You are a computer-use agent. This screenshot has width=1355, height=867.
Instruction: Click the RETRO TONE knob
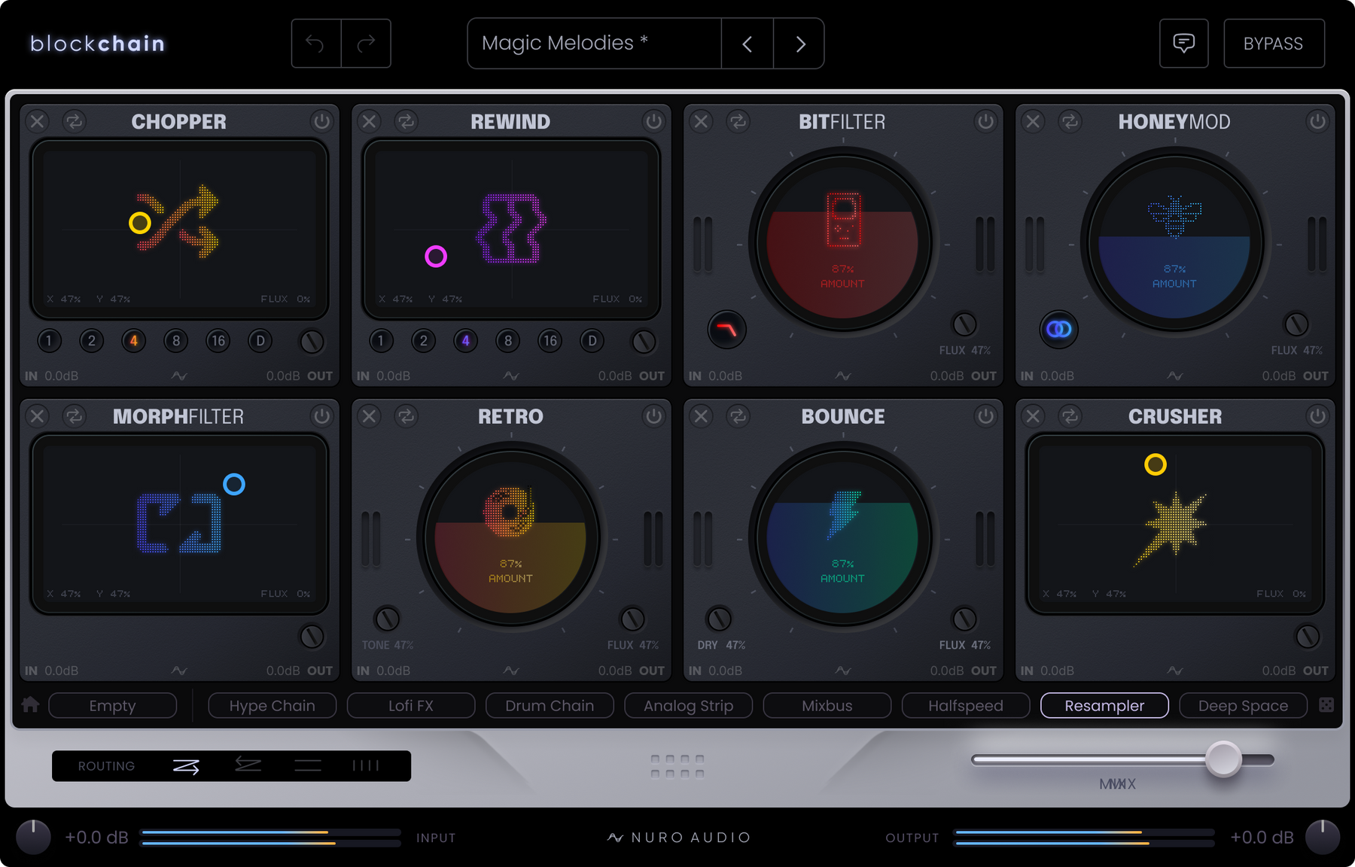click(387, 619)
